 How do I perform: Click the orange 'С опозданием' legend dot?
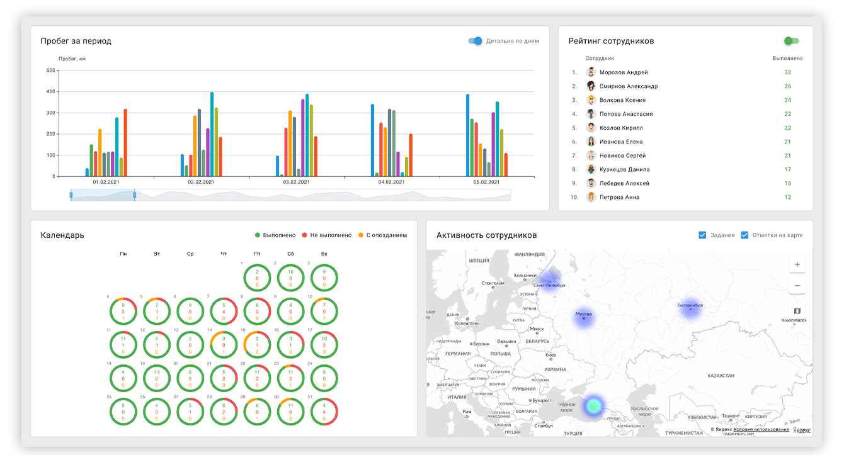click(x=361, y=235)
